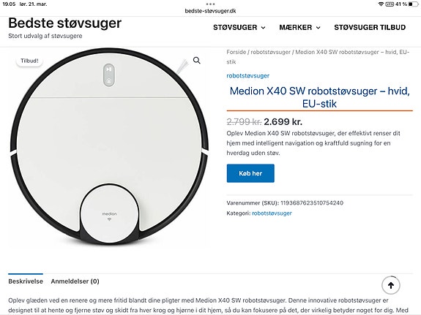Click the Kategori robotstøvsuger link
The width and height of the screenshot is (421, 315).
click(272, 213)
